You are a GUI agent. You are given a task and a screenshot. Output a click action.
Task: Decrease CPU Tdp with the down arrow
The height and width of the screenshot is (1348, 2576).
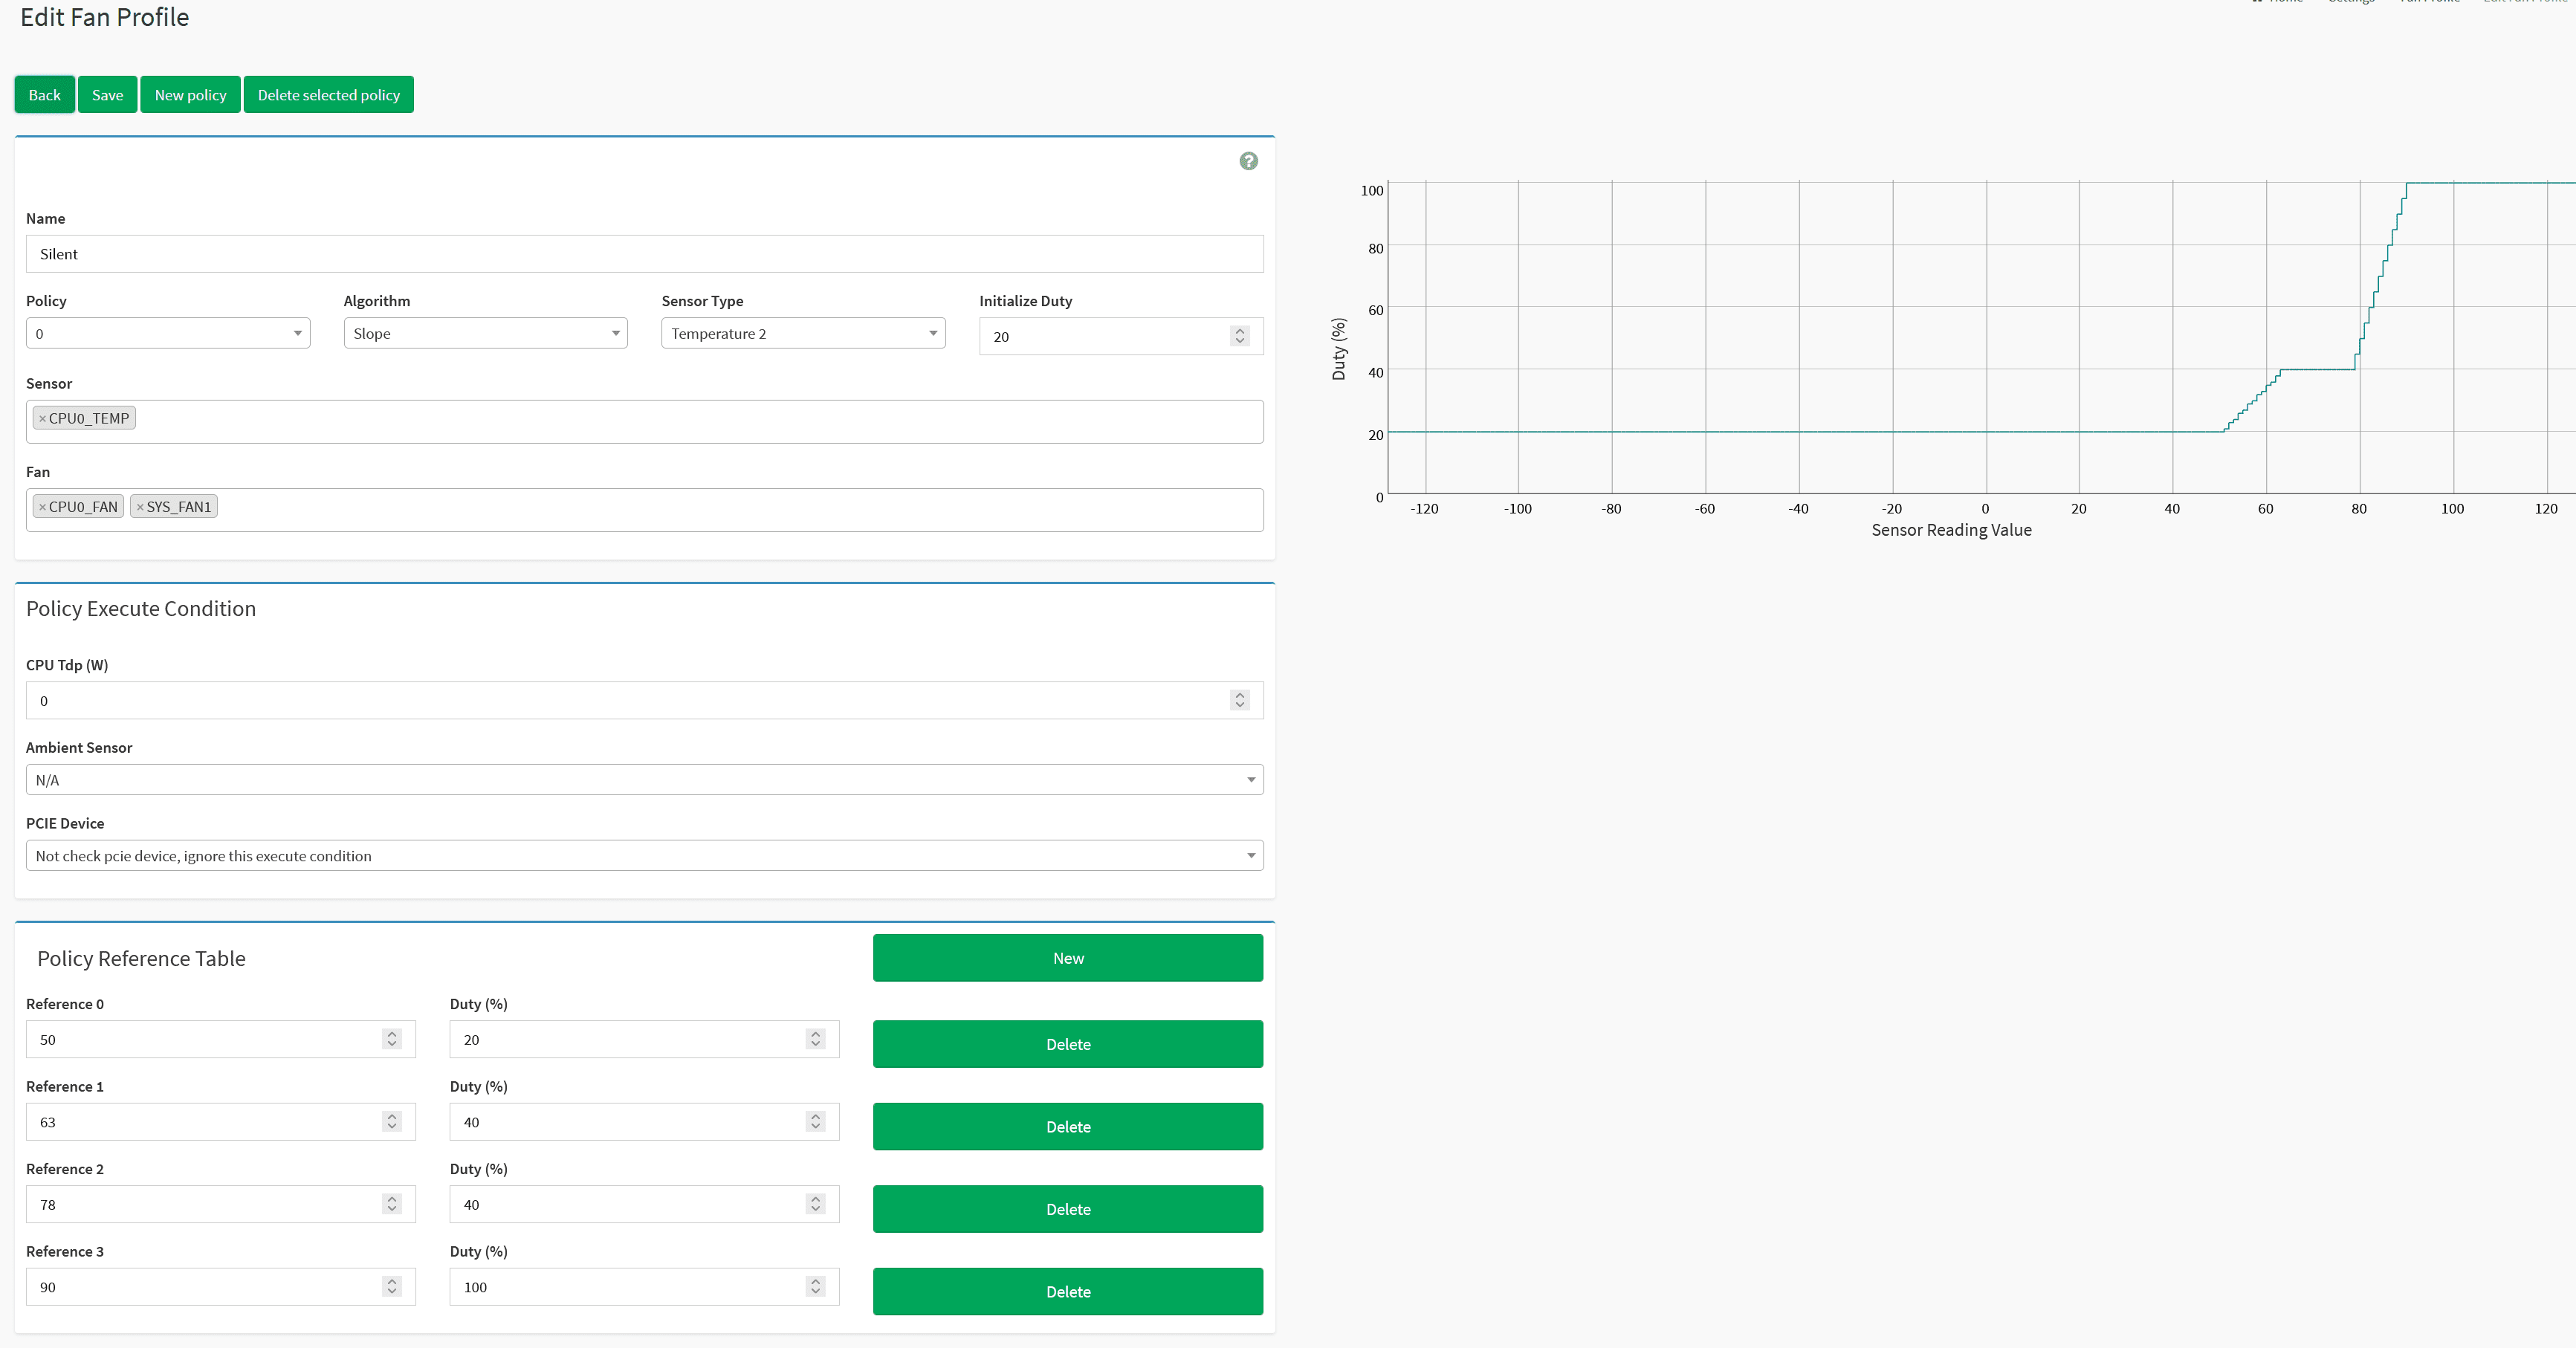pyautogui.click(x=1240, y=706)
